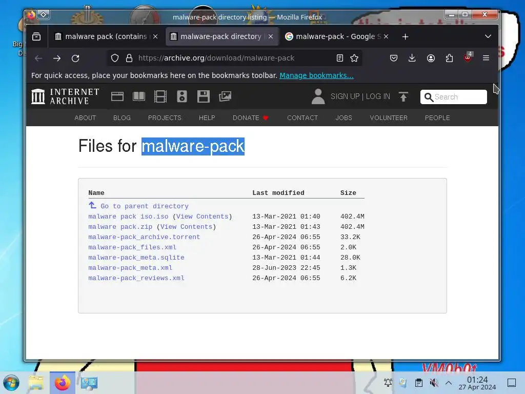The image size is (525, 394).
Task: Click LOG IN in the header
Action: tap(378, 96)
